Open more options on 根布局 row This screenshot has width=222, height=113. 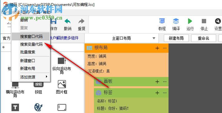click(x=165, y=48)
